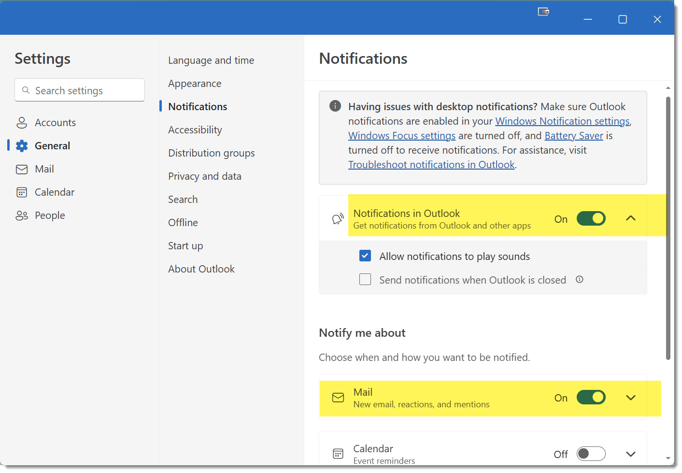Click the search magnifier icon
The width and height of the screenshot is (682, 473).
26,90
